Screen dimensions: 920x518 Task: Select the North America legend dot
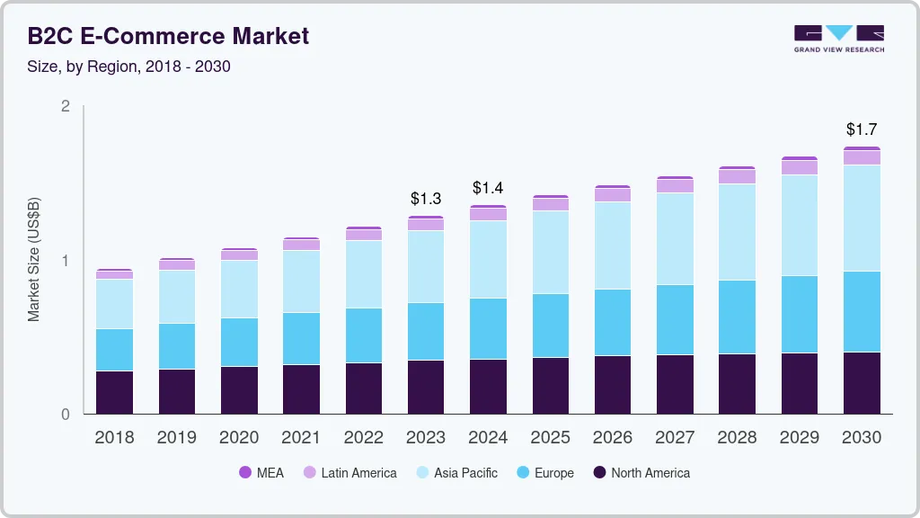pyautogui.click(x=600, y=473)
